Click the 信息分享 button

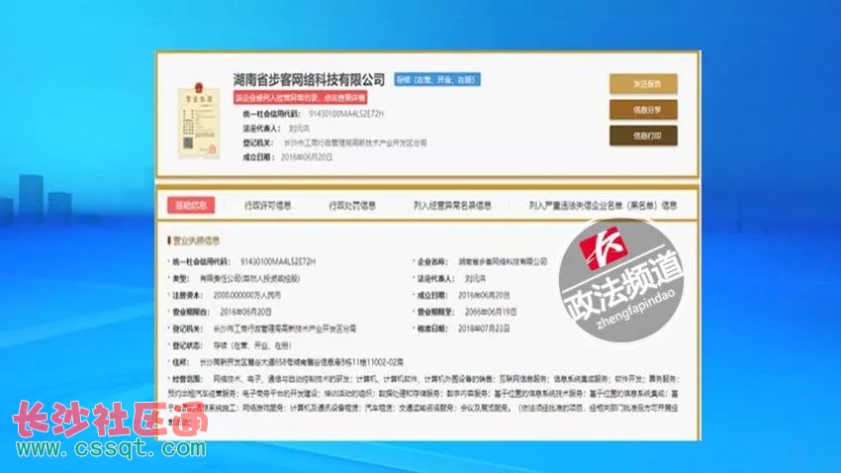click(643, 110)
